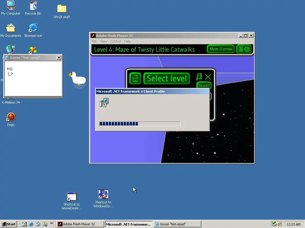
Task: Expand the quick launch overflow chevron
Action: (51, 223)
